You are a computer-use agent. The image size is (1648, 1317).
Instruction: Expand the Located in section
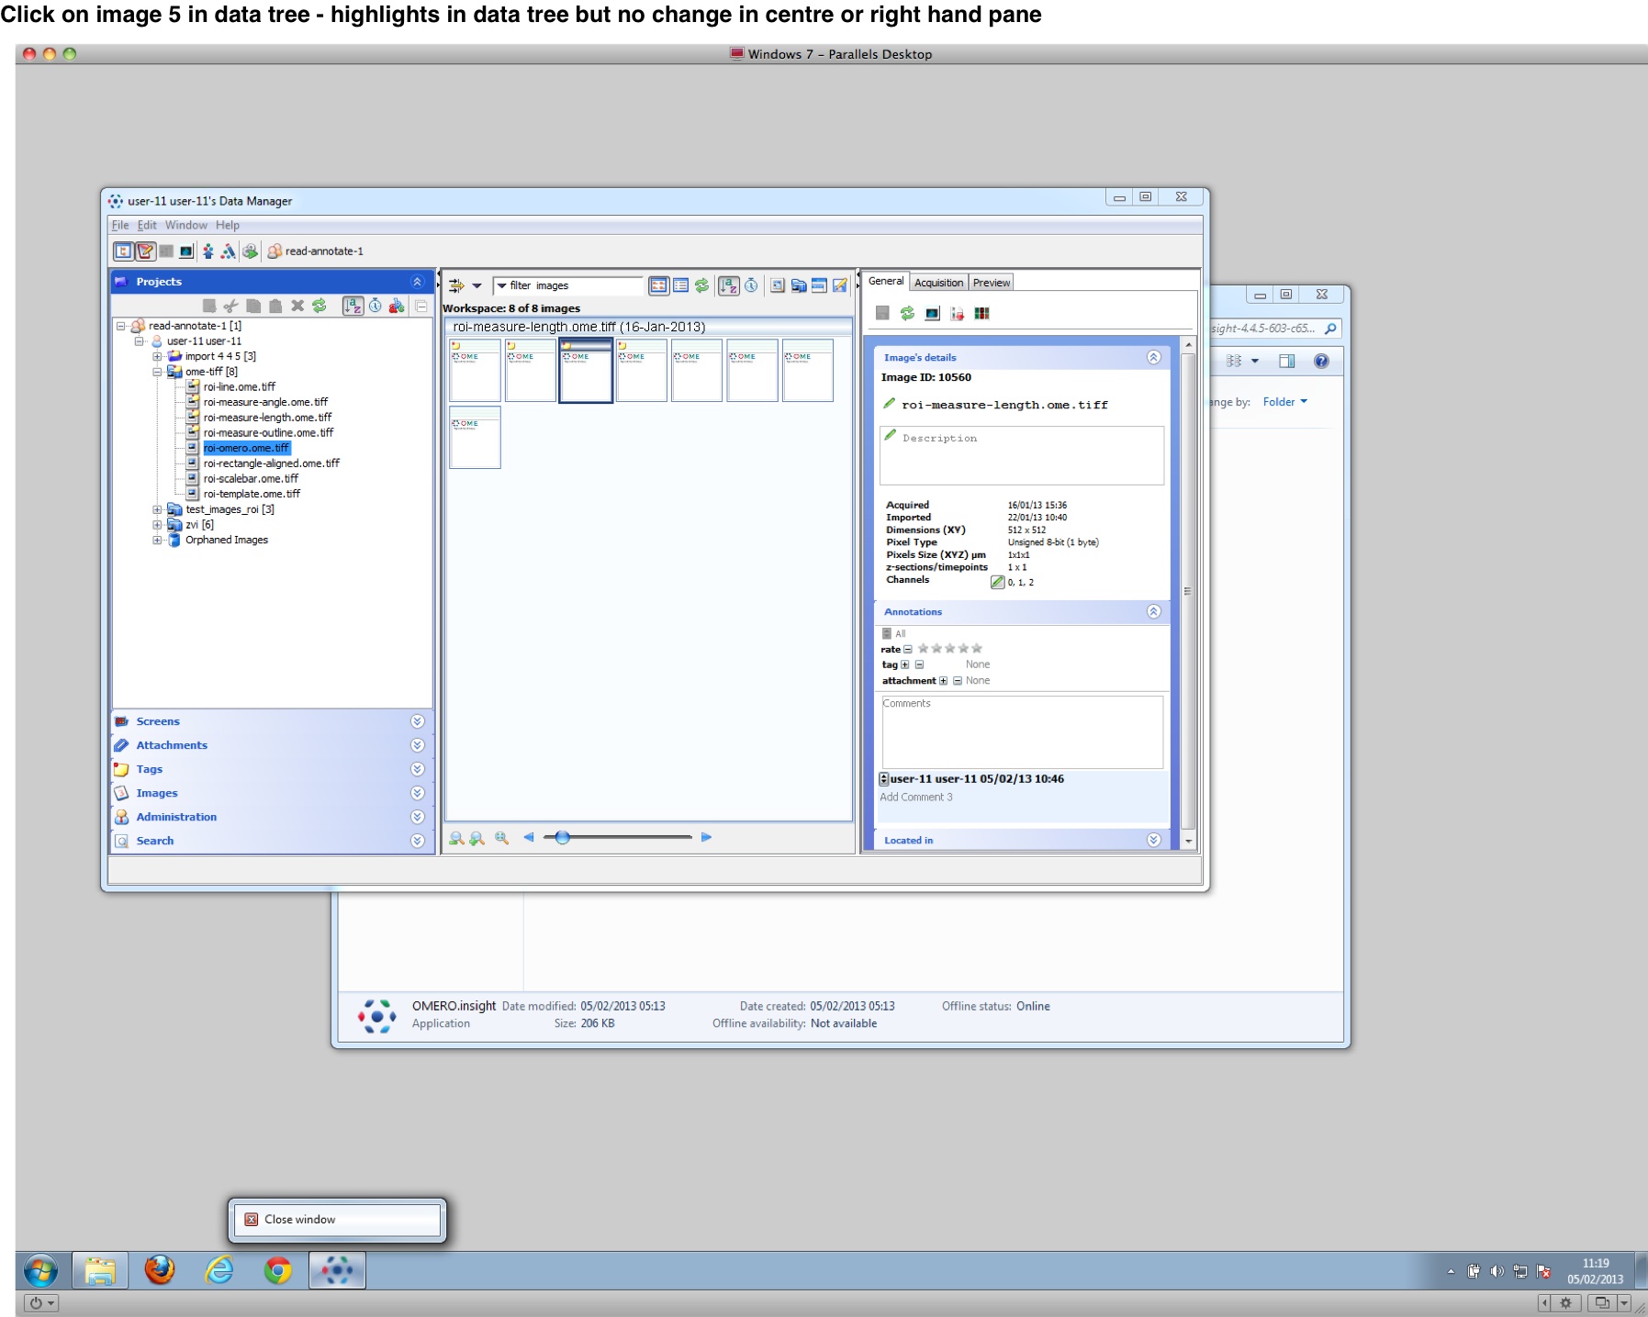[1154, 840]
